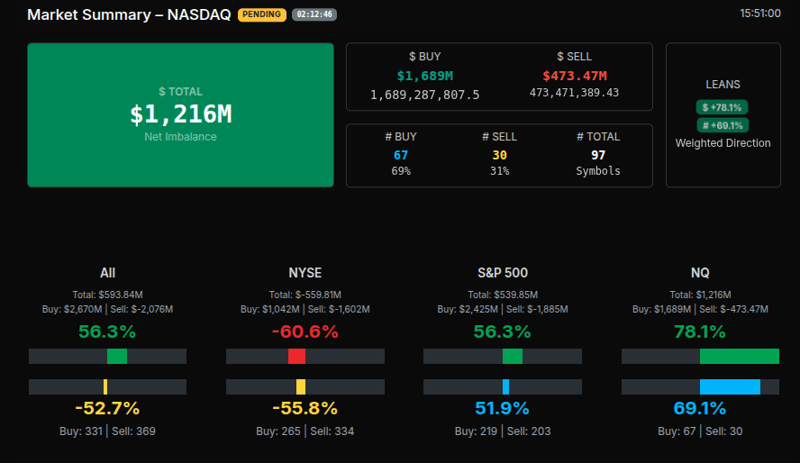This screenshot has height=463, width=800.
Task: Click the red bar in the NYSE column
Action: click(296, 356)
